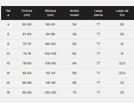Click the size 12 row label
The image size is (134, 103).
pyautogui.click(x=8, y=63)
